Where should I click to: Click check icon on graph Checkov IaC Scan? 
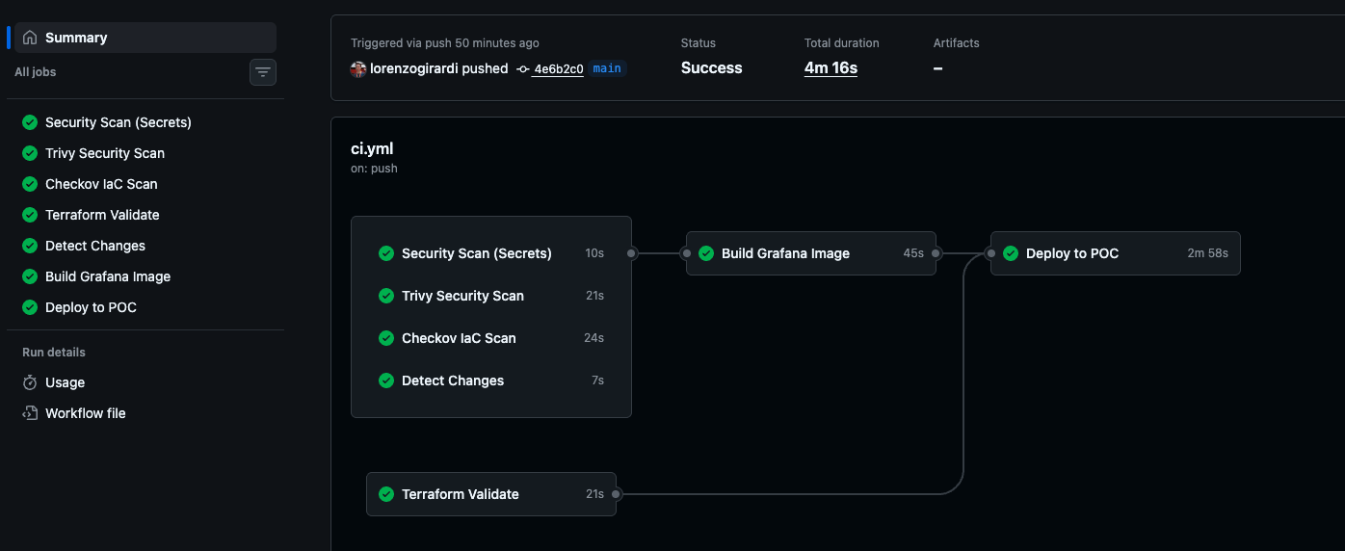click(x=386, y=338)
